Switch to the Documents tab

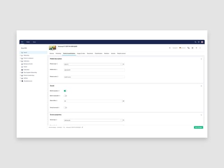tap(90, 53)
